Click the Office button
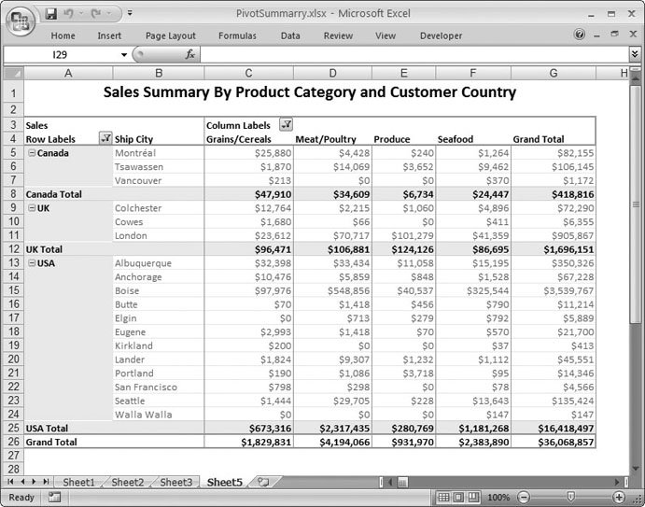 coord(21,20)
